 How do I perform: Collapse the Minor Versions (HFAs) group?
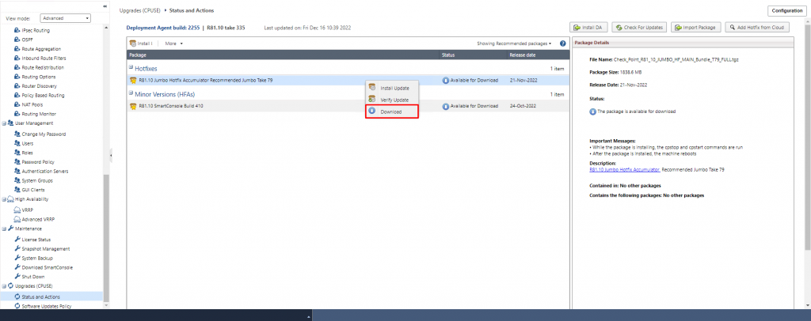(x=131, y=94)
